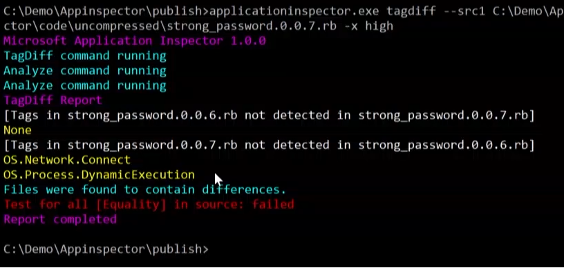Click the '-x high' option text
Screen dimensions: 564x268
tap(368, 26)
